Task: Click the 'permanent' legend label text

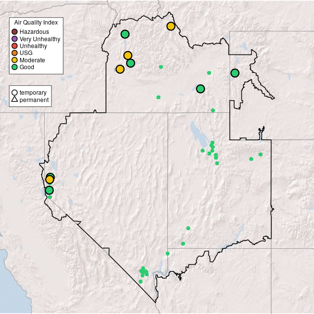Action: 34,100
